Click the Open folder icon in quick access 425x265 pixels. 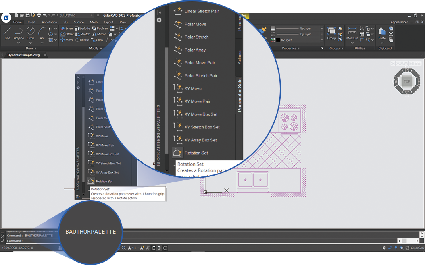click(x=22, y=15)
